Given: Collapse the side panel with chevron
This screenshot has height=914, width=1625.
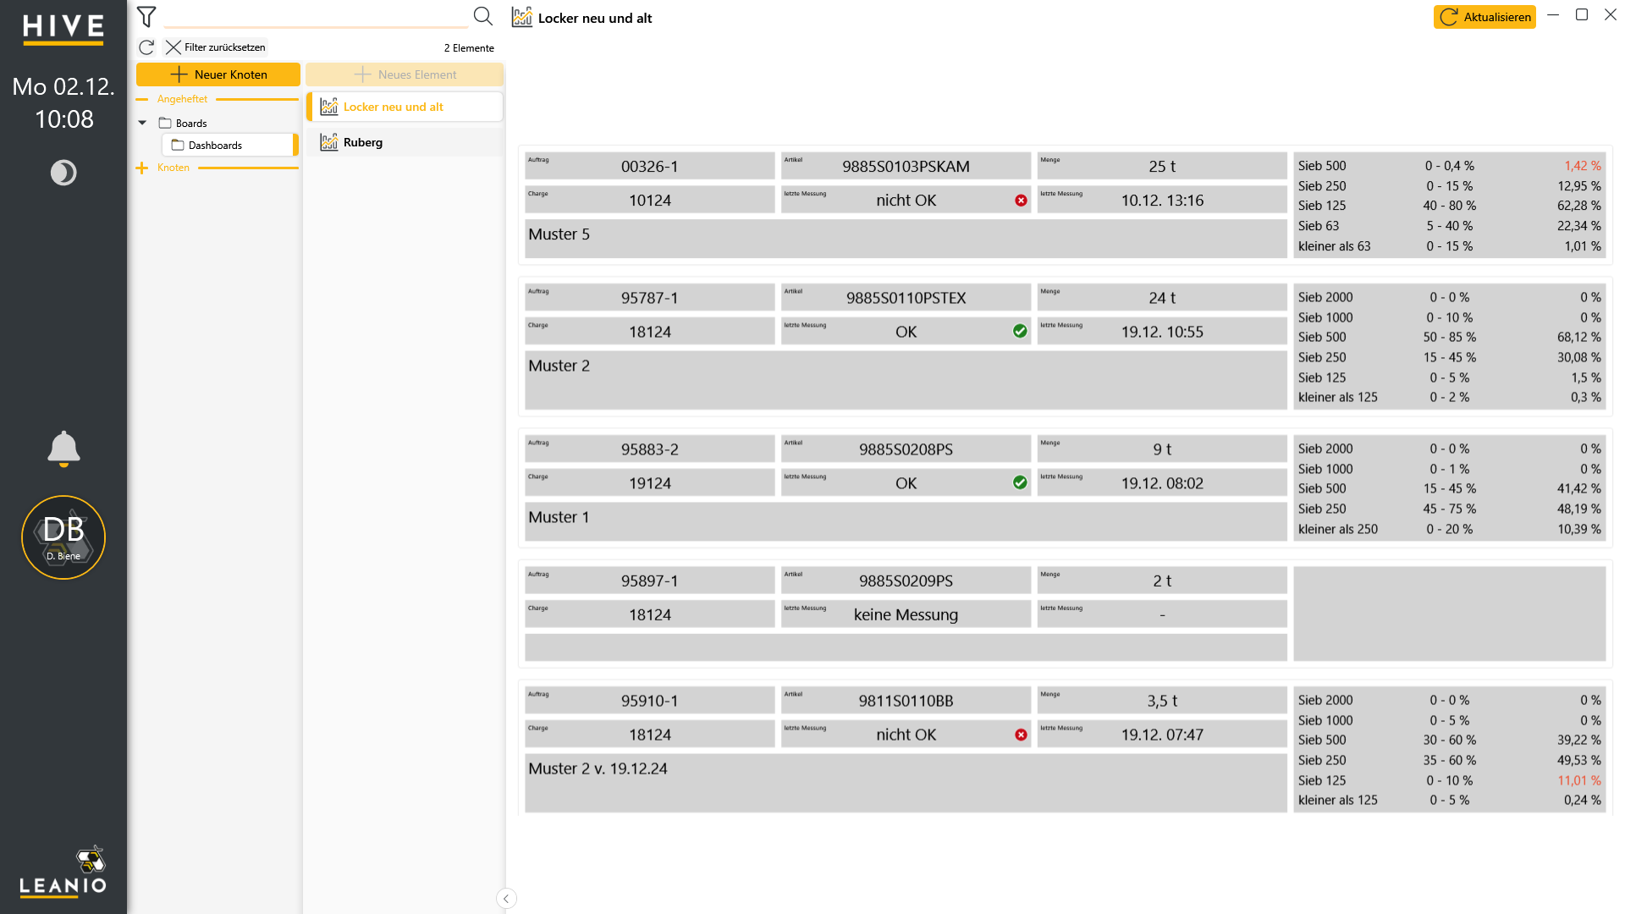Looking at the screenshot, I should 506,898.
